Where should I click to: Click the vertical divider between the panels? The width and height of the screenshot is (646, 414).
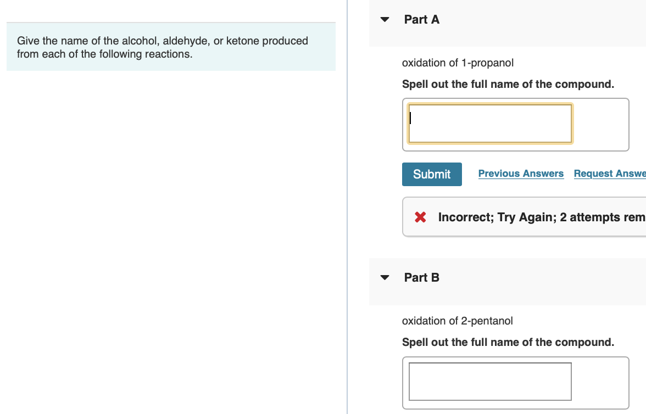pyautogui.click(x=347, y=220)
